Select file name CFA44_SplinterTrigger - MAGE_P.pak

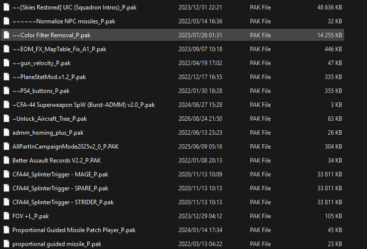point(61,174)
